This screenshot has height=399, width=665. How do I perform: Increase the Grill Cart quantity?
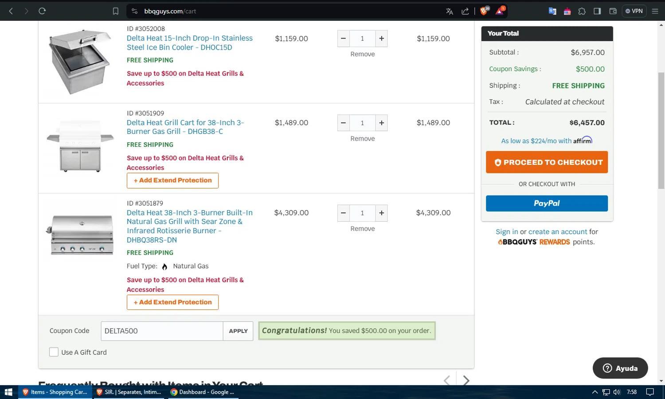(x=381, y=123)
